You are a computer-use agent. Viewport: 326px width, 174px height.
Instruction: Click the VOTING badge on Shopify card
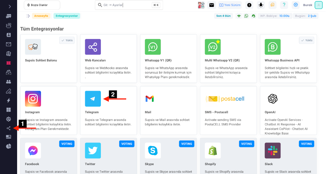[246, 144]
